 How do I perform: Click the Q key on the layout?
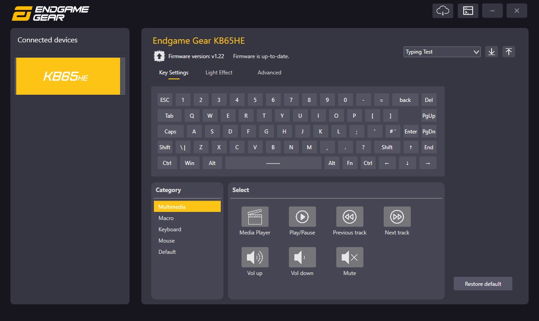click(x=192, y=116)
